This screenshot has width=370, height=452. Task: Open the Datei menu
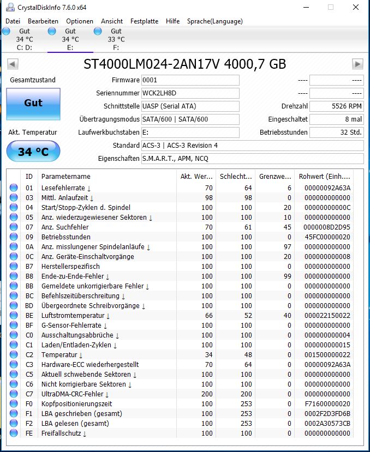click(x=13, y=21)
